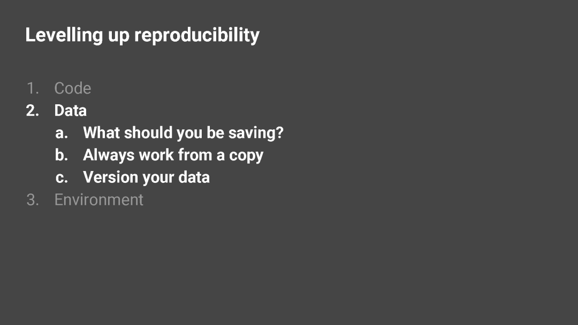Select the bold "Data" heading item
This screenshot has height=325, width=578.
click(71, 111)
